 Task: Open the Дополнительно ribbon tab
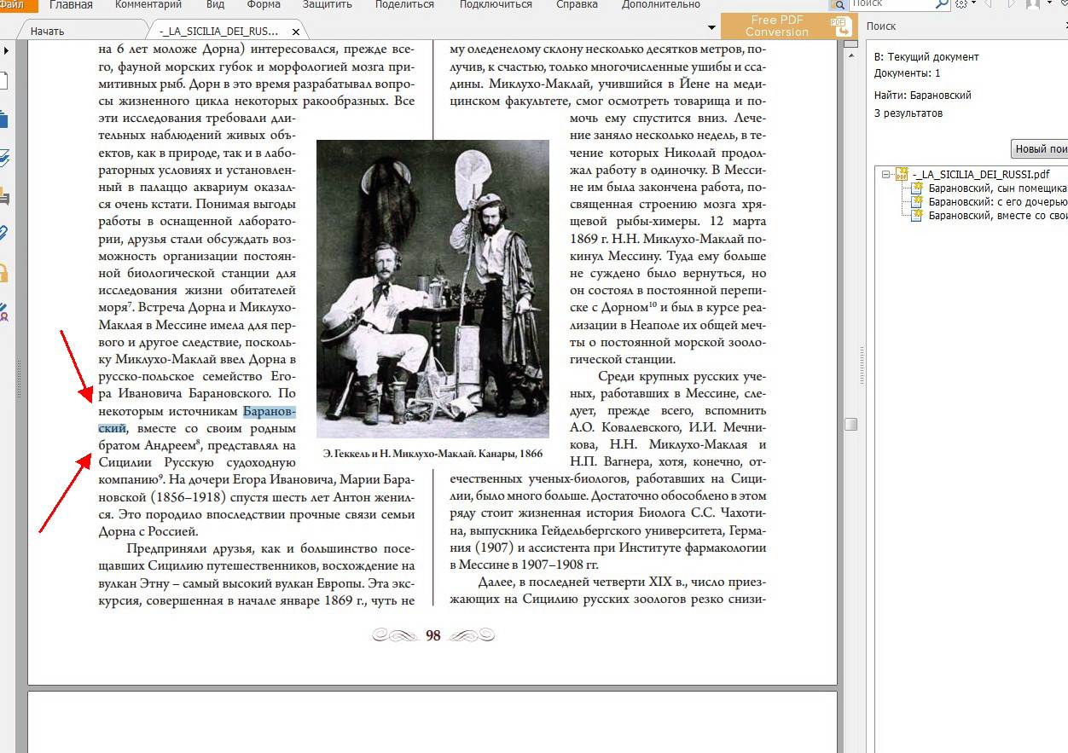661,4
